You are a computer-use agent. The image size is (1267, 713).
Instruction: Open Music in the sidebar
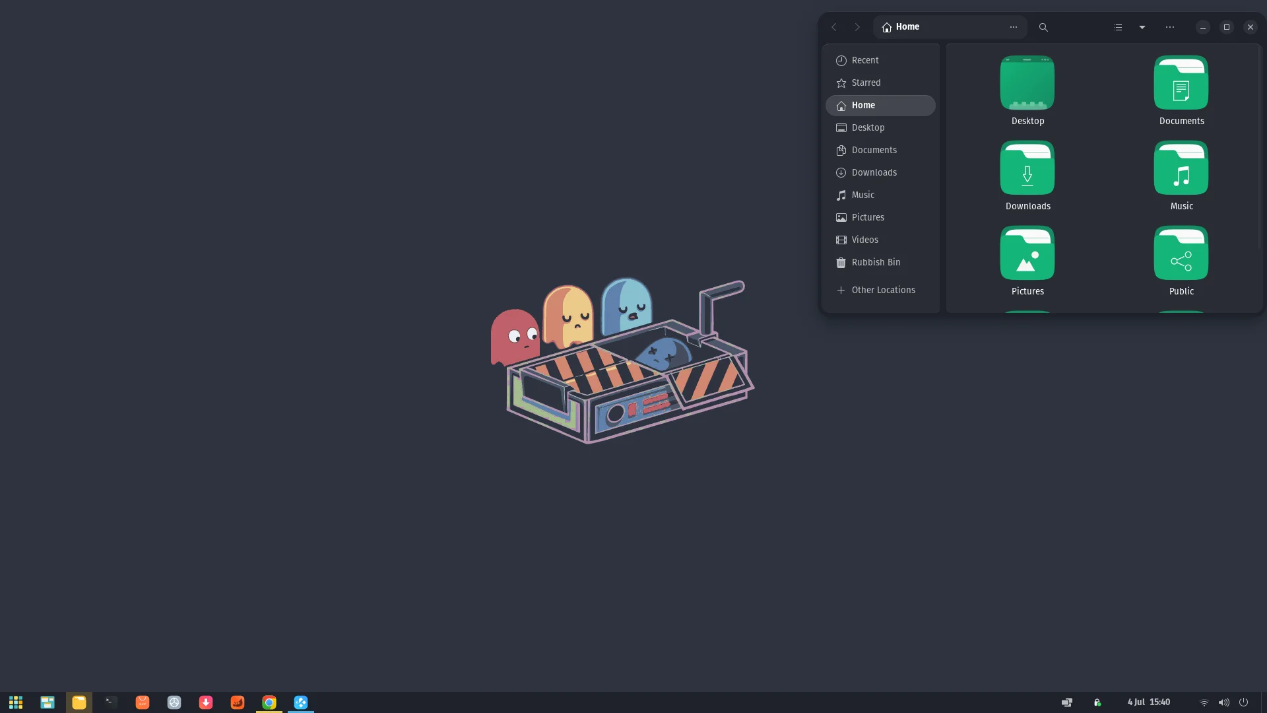(x=880, y=195)
